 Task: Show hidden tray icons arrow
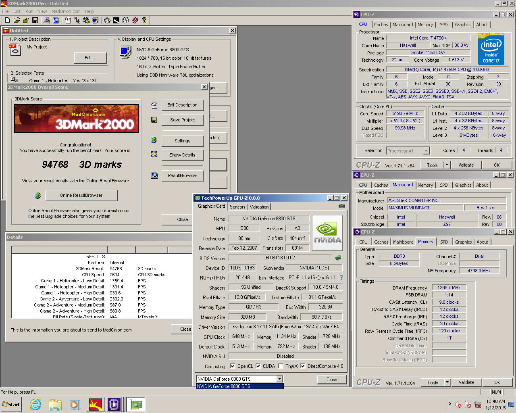tap(449, 404)
